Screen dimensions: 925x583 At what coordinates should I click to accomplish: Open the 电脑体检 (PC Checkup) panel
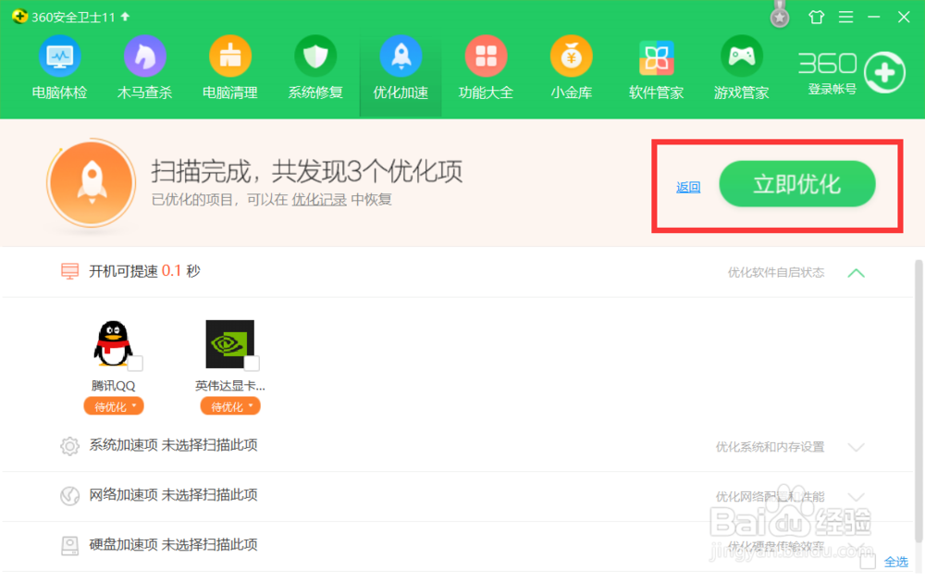[59, 67]
